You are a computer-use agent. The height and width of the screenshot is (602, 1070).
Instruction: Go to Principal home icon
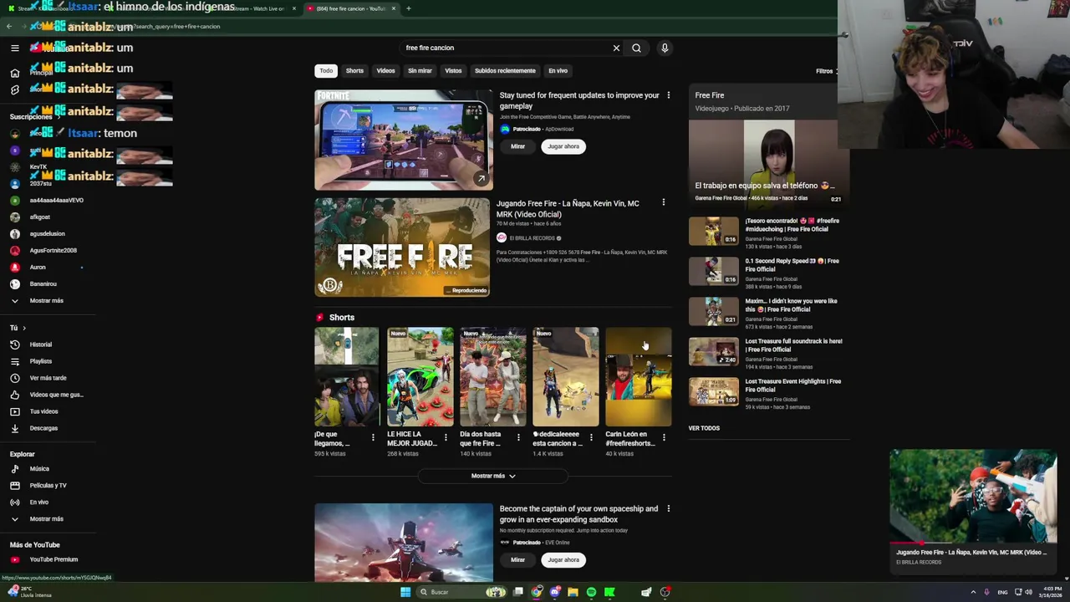pos(15,73)
